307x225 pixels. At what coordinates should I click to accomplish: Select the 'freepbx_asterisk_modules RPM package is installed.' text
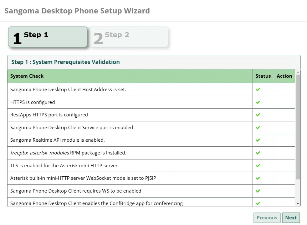pos(68,153)
